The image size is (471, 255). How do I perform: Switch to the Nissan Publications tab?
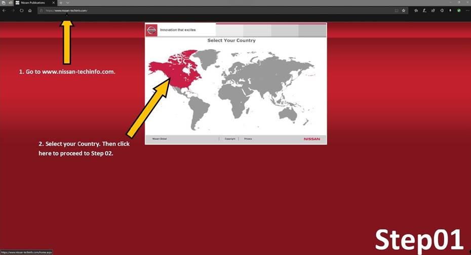point(35,3)
